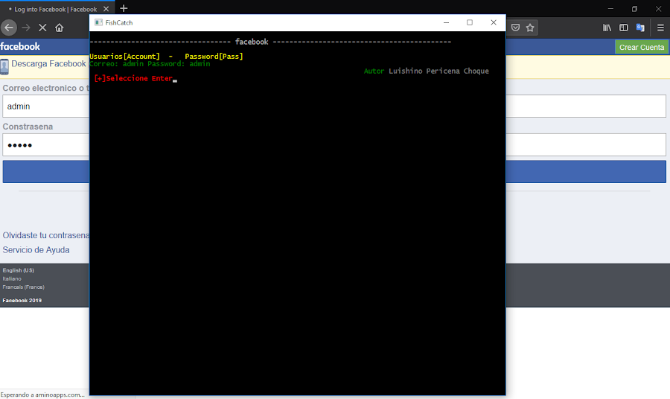Click the Correo electronico field label
Screen dimensions: 670x399
click(x=45, y=88)
